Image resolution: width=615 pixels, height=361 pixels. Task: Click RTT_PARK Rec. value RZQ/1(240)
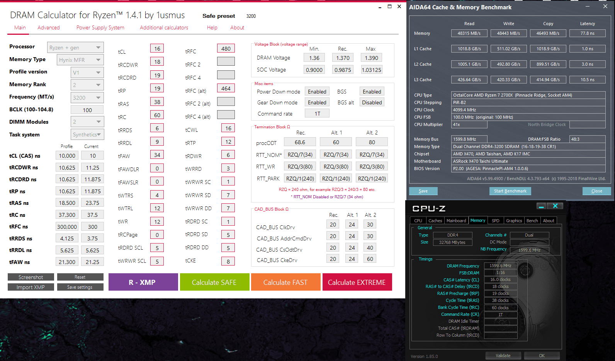(x=300, y=179)
